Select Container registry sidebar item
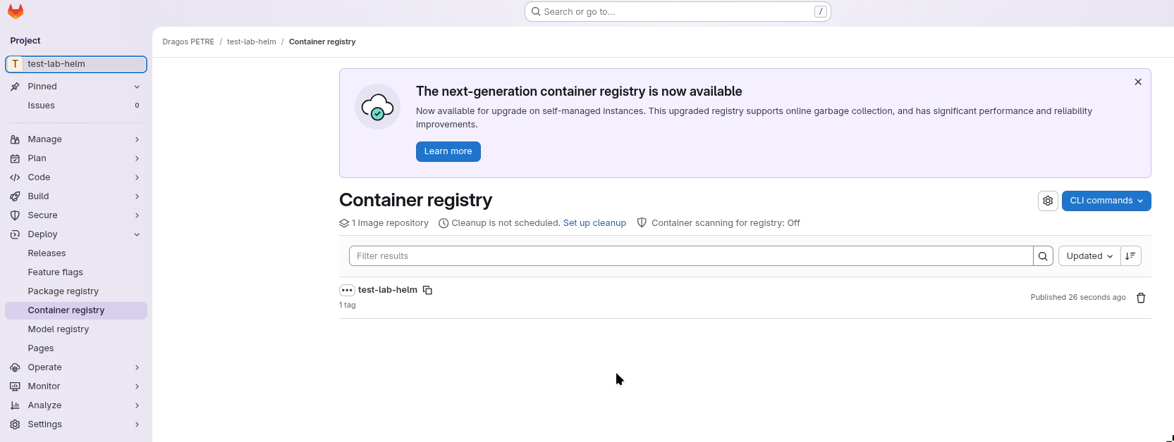This screenshot has width=1174, height=442. (x=76, y=310)
